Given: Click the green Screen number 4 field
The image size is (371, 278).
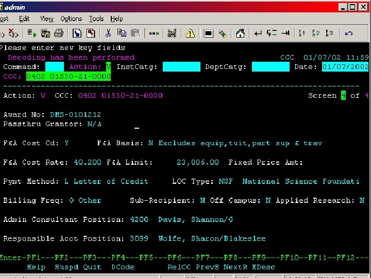Looking at the screenshot, I should click(x=343, y=96).
